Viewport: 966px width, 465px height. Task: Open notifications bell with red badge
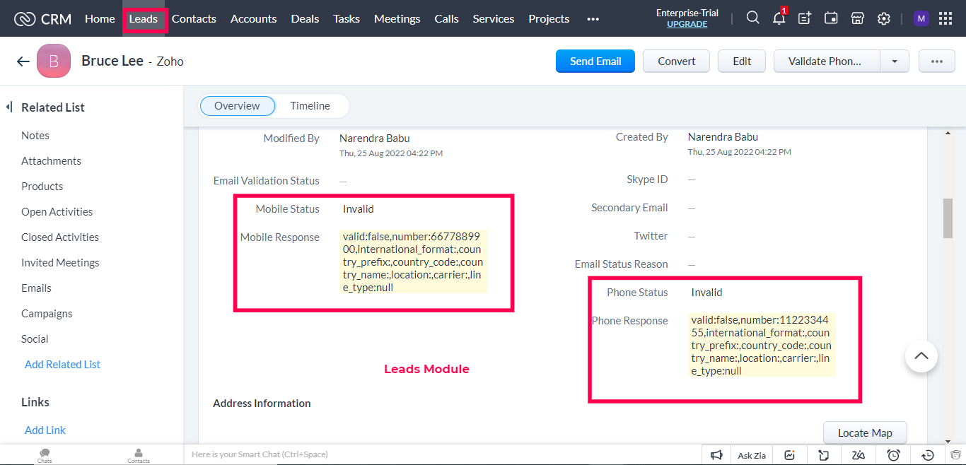click(x=779, y=18)
